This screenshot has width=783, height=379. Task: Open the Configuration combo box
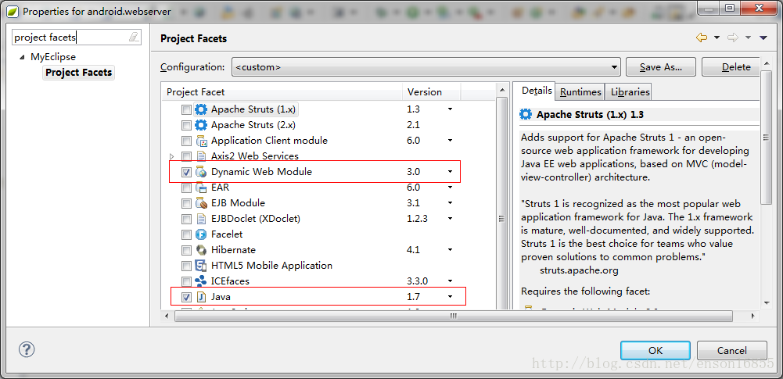pyautogui.click(x=426, y=67)
